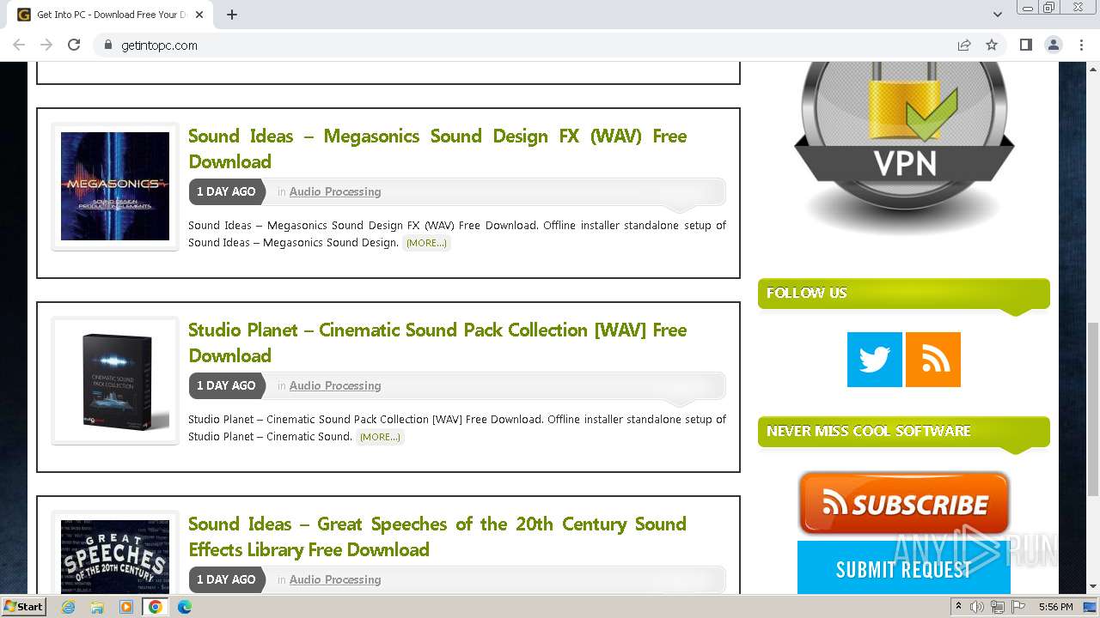Click the browser forward arrow
The width and height of the screenshot is (1100, 618).
tap(46, 45)
